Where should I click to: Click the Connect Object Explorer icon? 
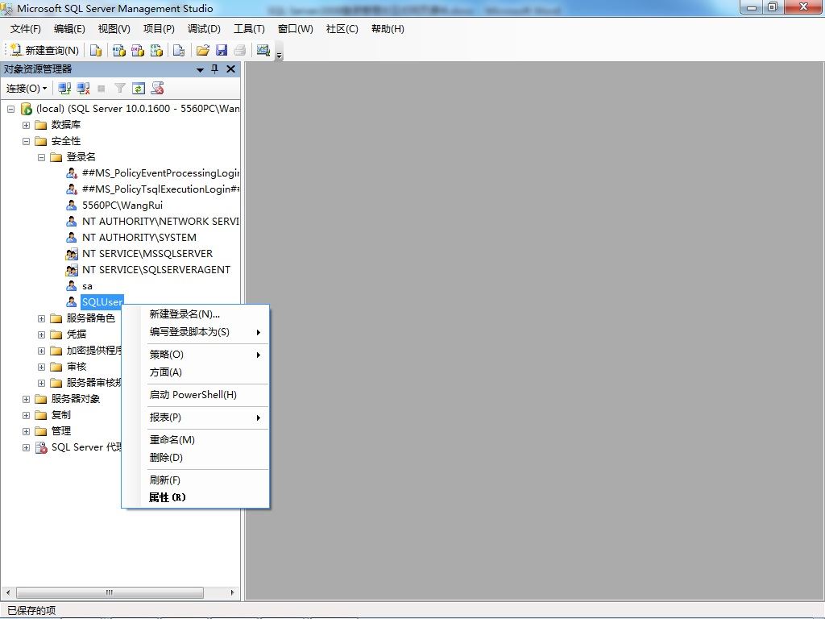[x=64, y=89]
